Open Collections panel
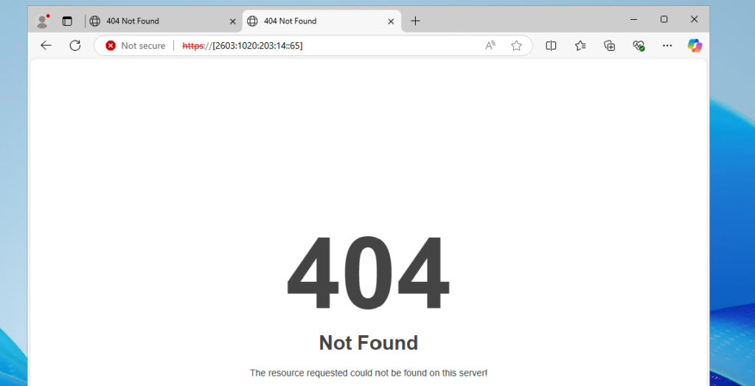755x386 pixels. 610,45
